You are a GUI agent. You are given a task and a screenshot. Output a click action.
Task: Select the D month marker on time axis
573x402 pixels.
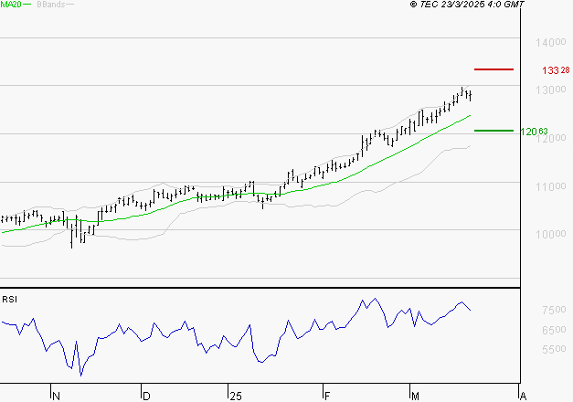[145, 396]
